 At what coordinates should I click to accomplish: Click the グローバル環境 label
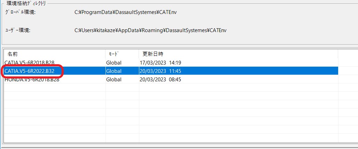20,13
